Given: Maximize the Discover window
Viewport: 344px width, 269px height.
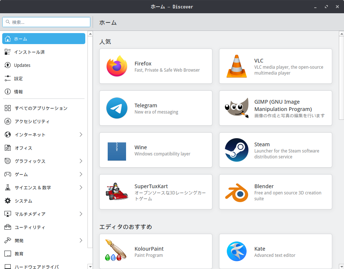Looking at the screenshot, I should (x=326, y=7).
